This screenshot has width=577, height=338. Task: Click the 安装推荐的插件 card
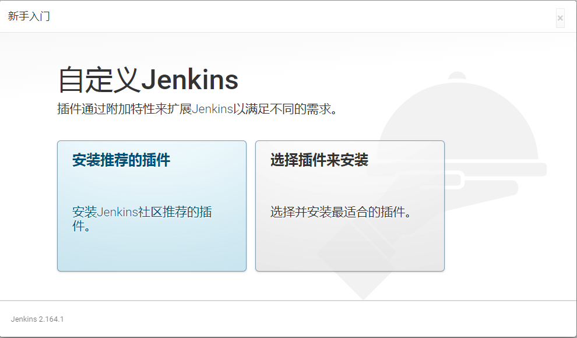point(152,206)
